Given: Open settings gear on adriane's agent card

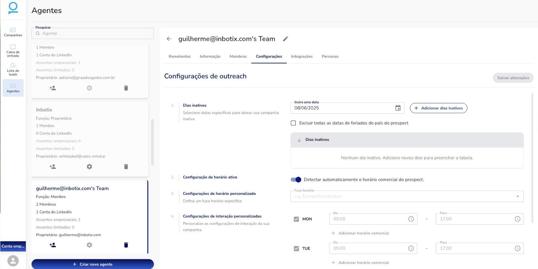Looking at the screenshot, I should pyautogui.click(x=89, y=88).
